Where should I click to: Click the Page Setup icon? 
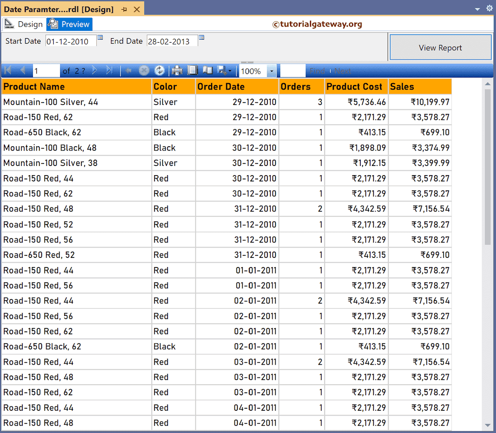192,71
